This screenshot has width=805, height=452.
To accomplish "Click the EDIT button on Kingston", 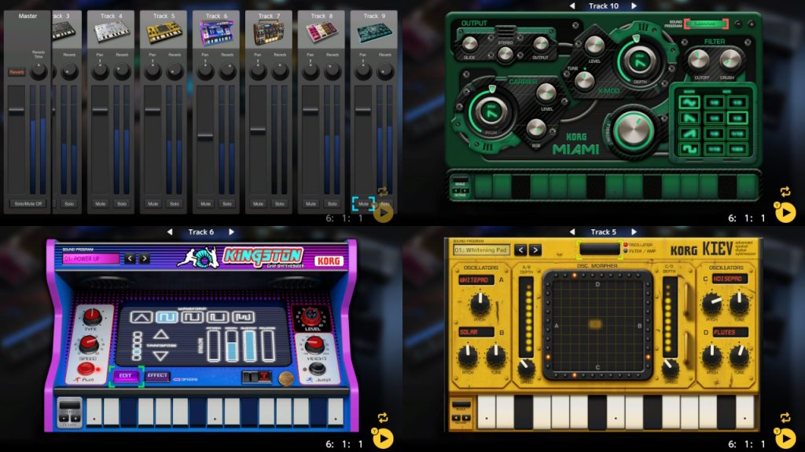I will click(124, 376).
